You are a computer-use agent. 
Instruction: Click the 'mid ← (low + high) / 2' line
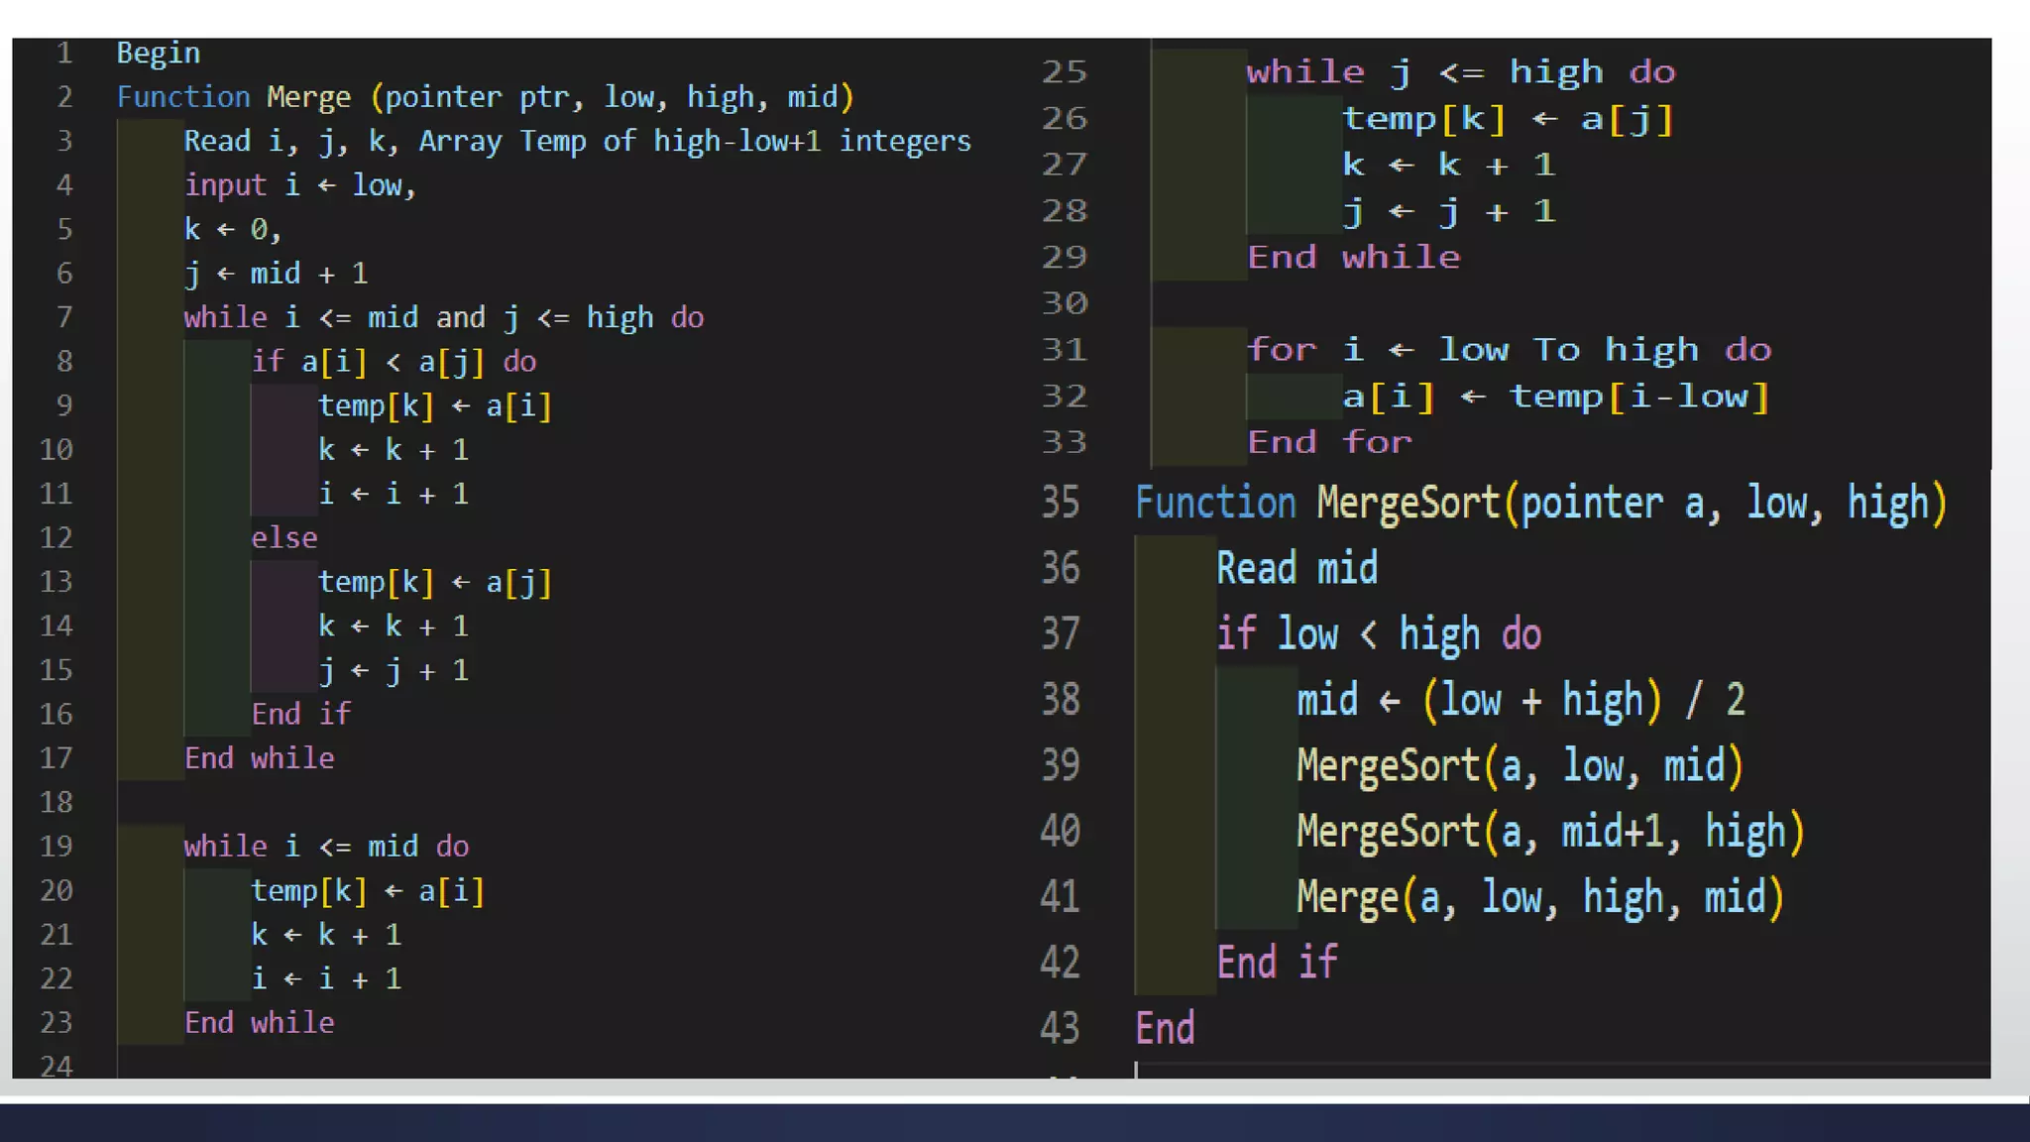coord(1521,701)
